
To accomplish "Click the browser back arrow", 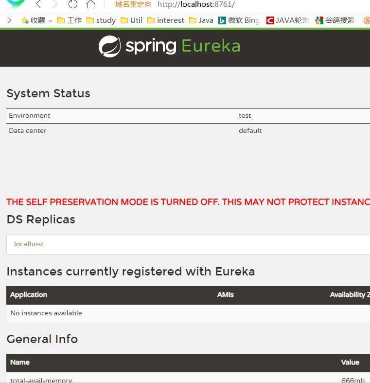I will pyautogui.click(x=38, y=4).
